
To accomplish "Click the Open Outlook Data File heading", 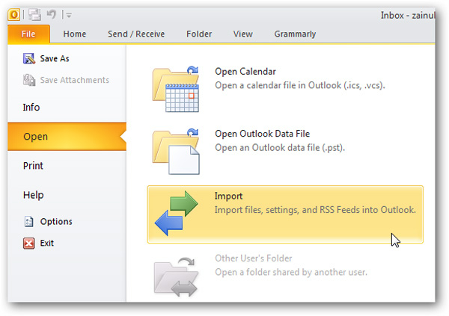I will tap(263, 134).
